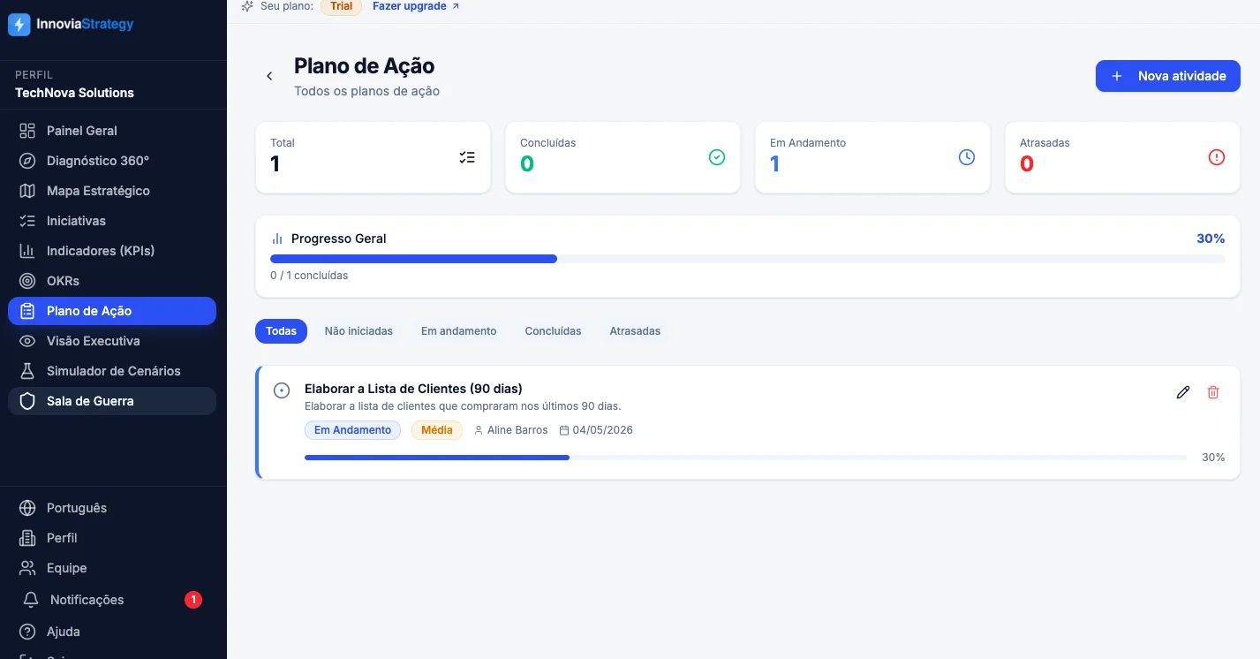This screenshot has width=1260, height=659.
Task: Click the OKRs target icon
Action: click(27, 281)
